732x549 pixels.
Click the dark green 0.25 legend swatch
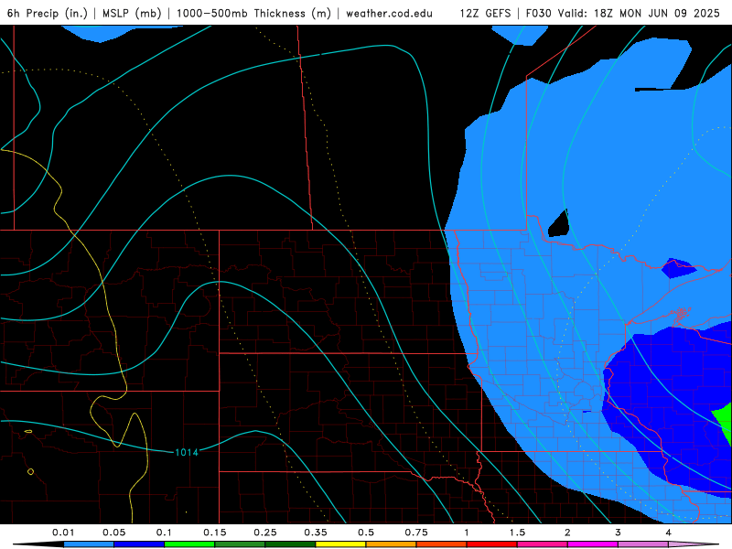pyautogui.click(x=290, y=544)
